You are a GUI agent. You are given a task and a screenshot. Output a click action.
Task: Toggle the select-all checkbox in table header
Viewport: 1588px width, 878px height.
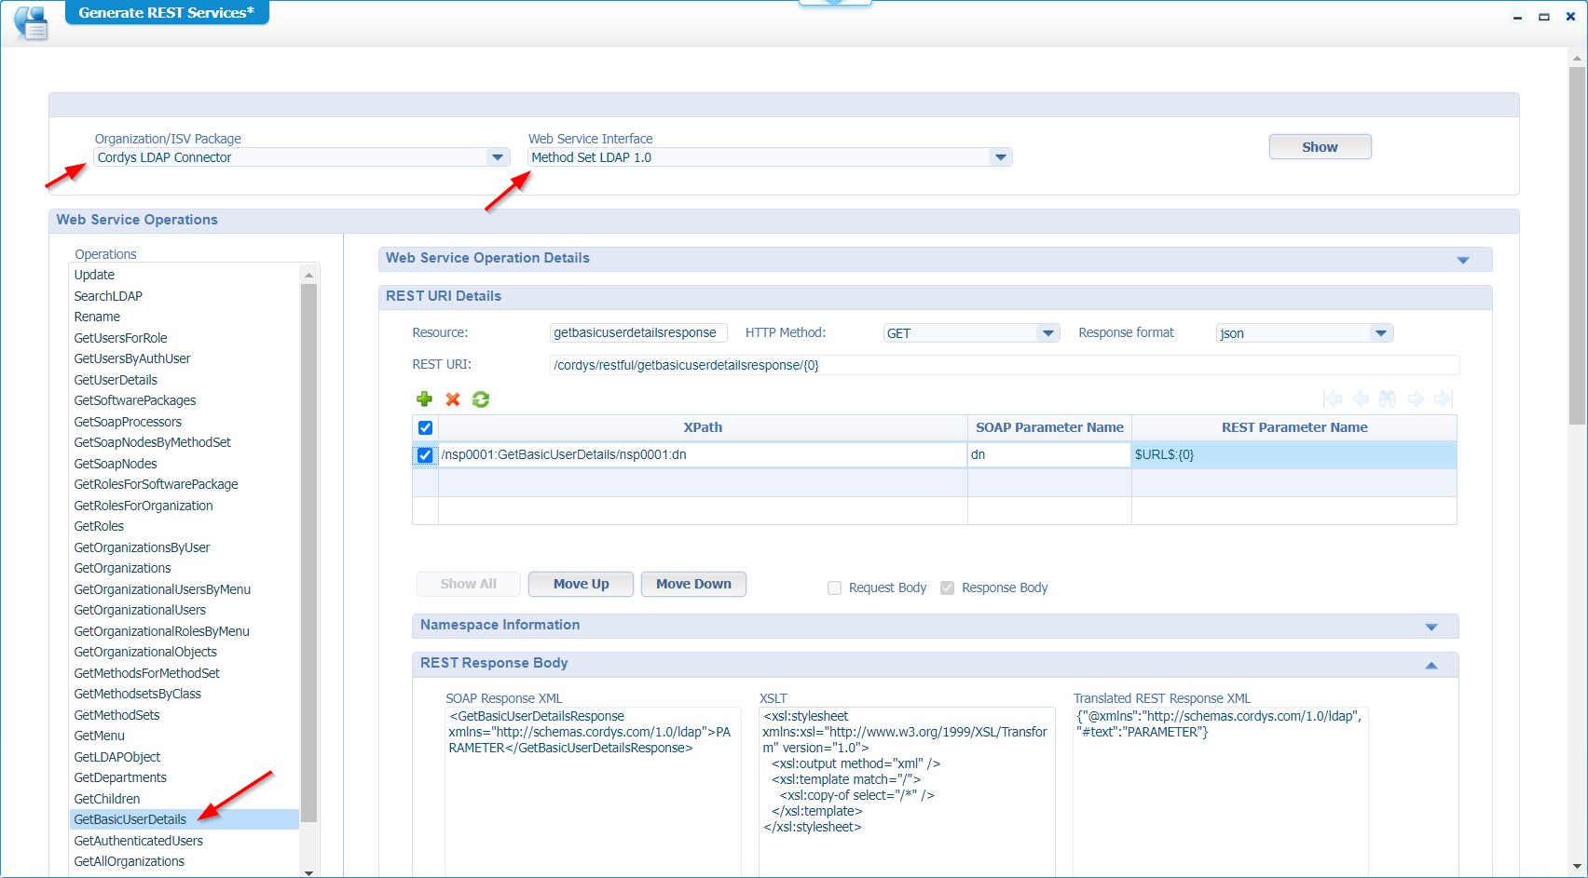tap(425, 428)
